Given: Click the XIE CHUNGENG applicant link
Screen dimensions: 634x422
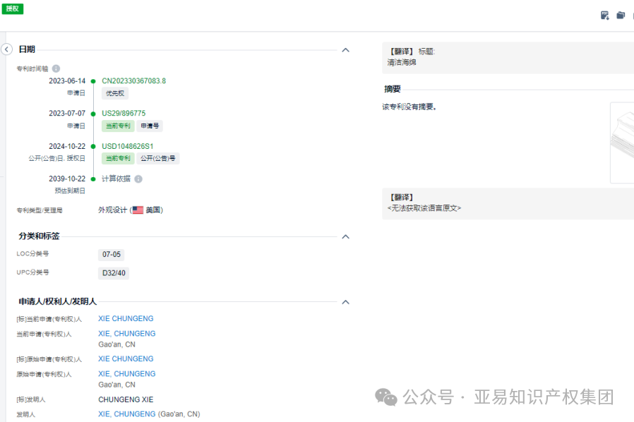Looking at the screenshot, I should coord(126,318).
